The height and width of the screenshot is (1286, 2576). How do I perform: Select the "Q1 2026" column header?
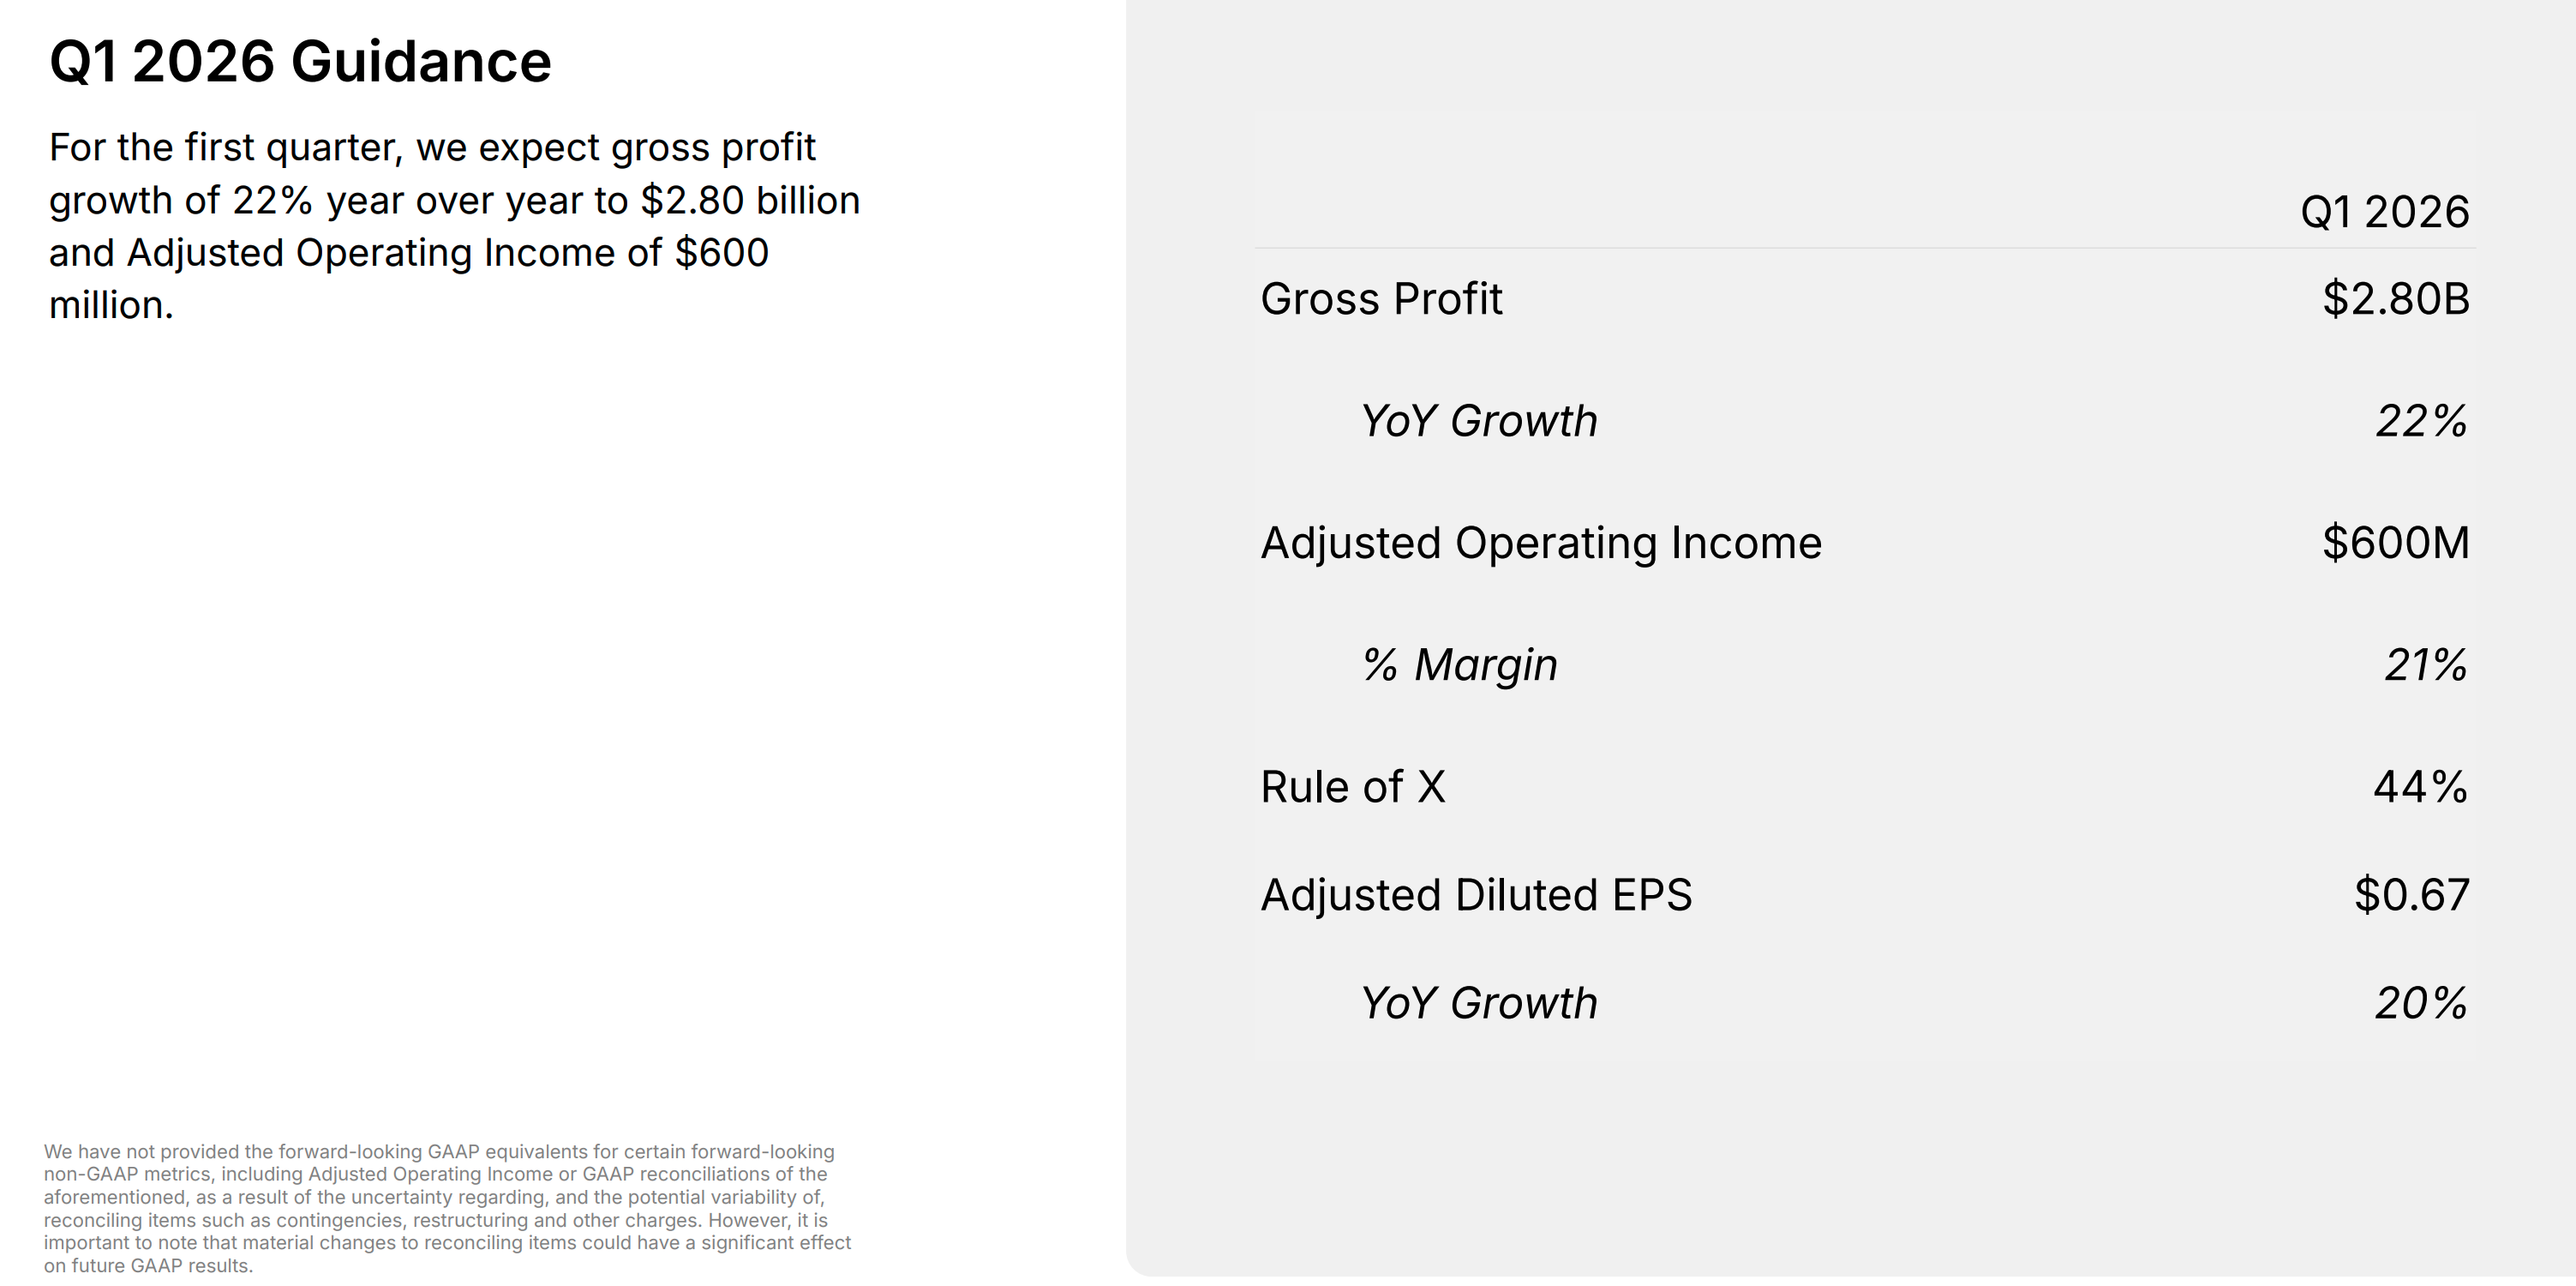pos(2384,212)
